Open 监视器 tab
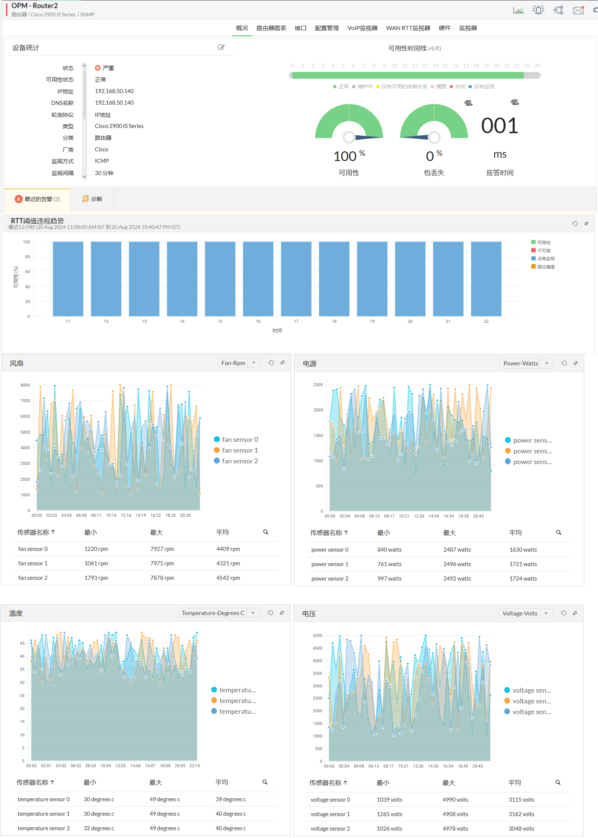Screen dimensions: 598x838 (468, 28)
